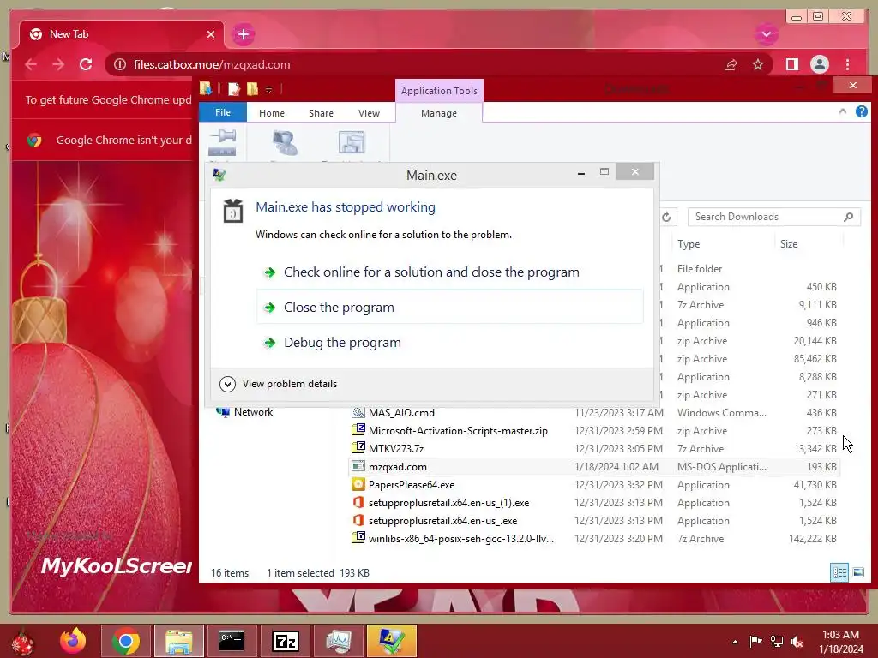Viewport: 878px width, 658px height.
Task: Choose Check online for a solution
Action: click(449, 272)
